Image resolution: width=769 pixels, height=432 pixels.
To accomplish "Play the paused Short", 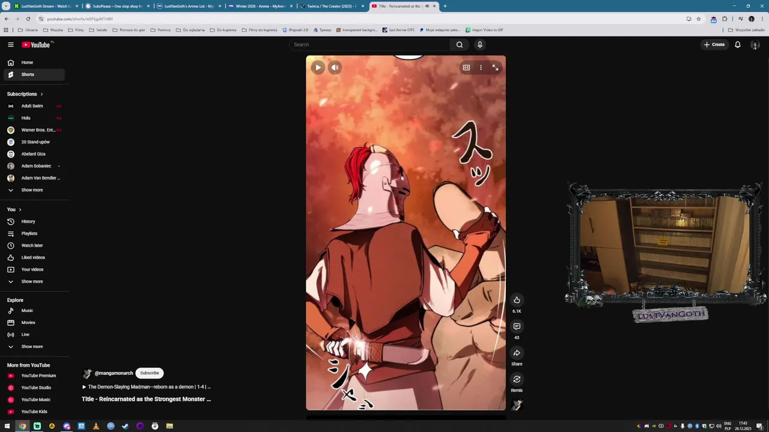I will pyautogui.click(x=318, y=68).
